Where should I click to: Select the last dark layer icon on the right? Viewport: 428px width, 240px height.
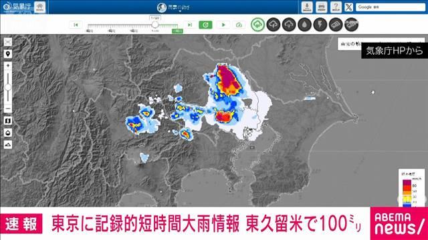point(351,25)
